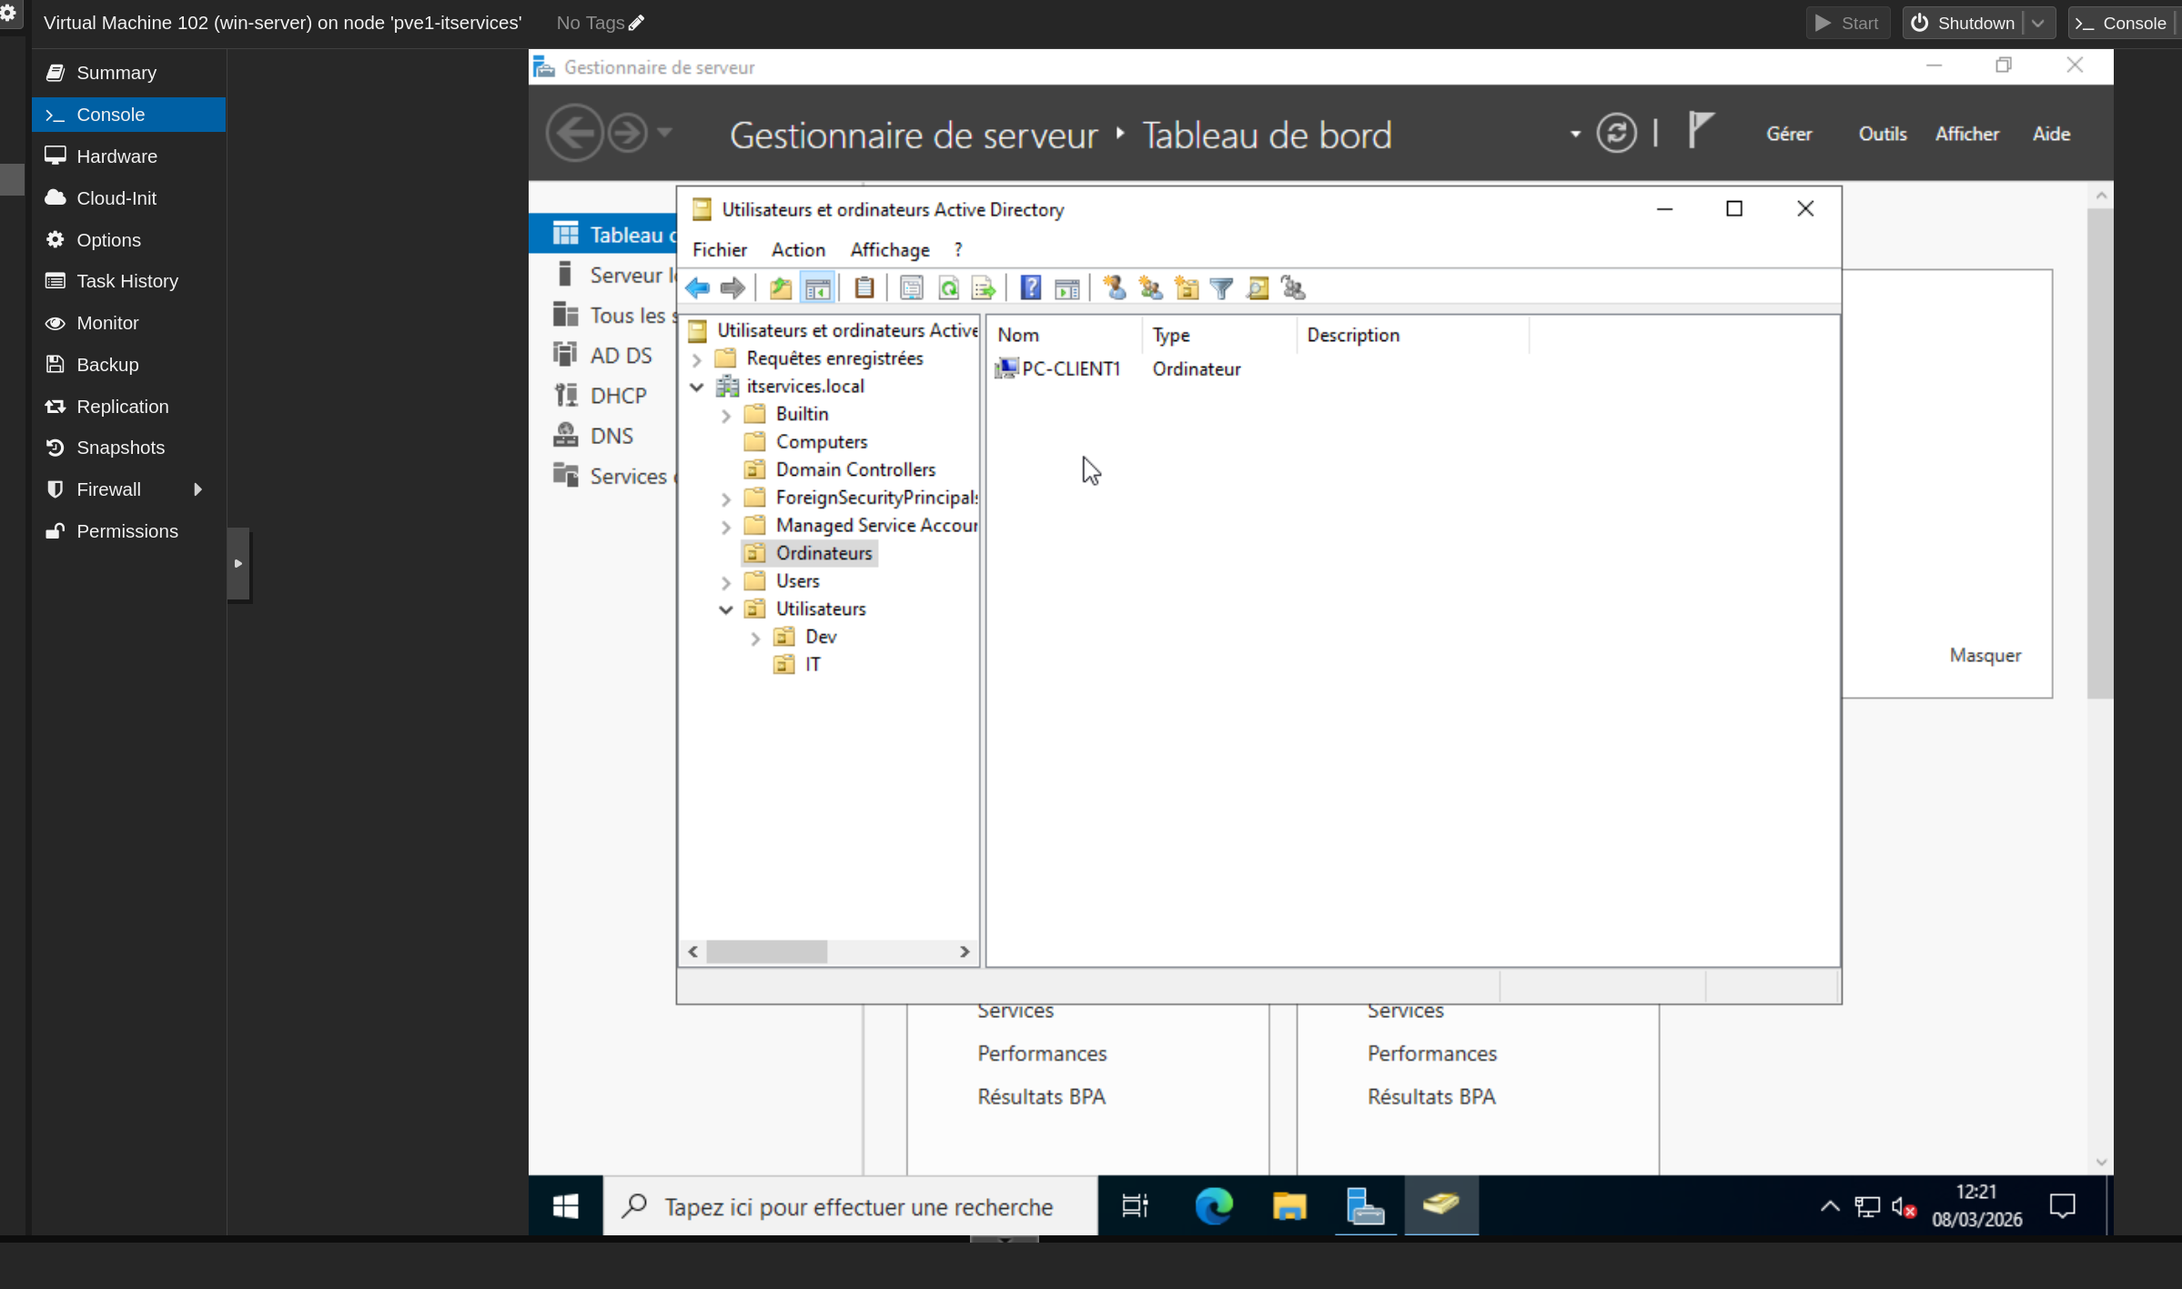Expand the Dev organizational unit
This screenshot has width=2182, height=1289.
point(755,638)
